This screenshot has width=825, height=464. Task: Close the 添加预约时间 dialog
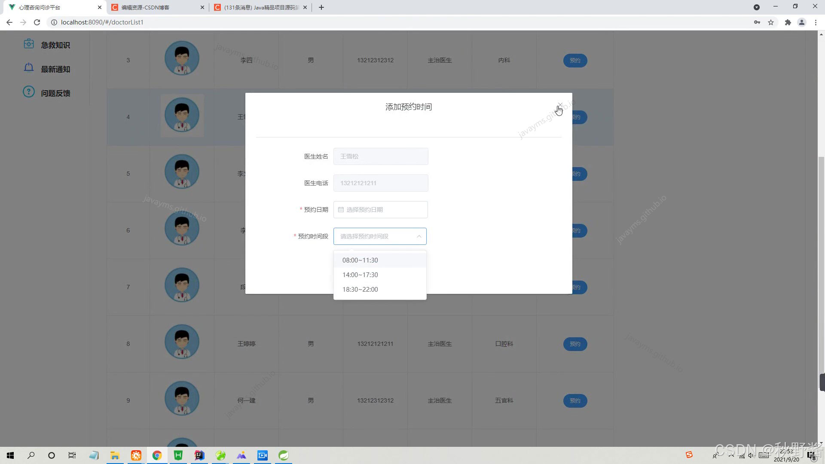[560, 105]
